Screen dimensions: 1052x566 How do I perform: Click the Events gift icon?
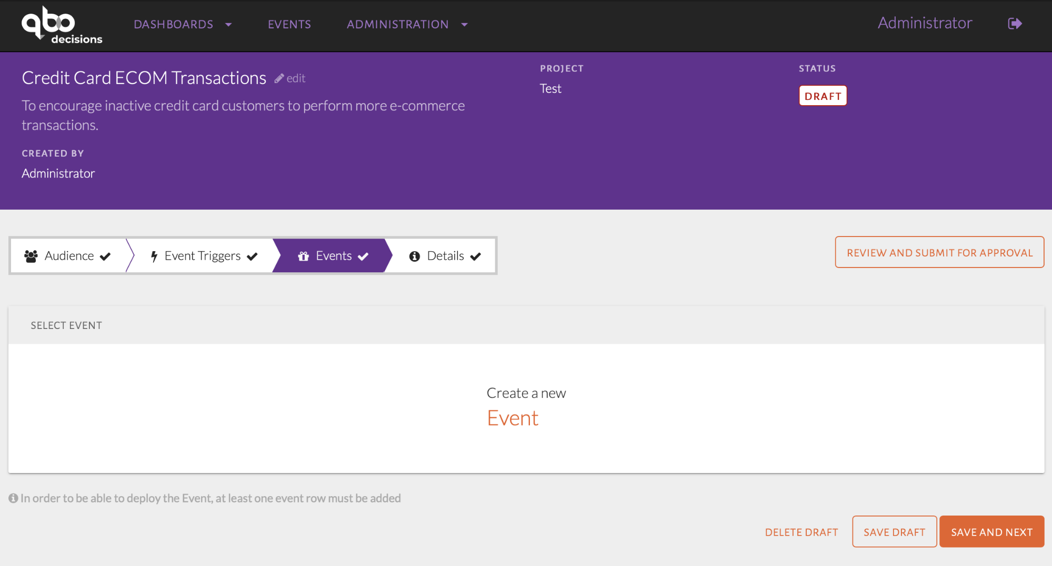[x=303, y=256]
